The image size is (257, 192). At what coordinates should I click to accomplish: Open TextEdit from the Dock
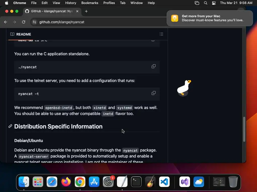[x=122, y=182]
